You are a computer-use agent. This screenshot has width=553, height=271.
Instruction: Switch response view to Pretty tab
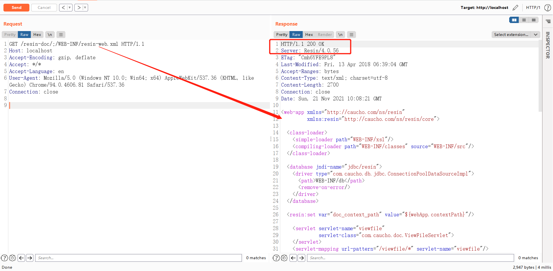[282, 35]
